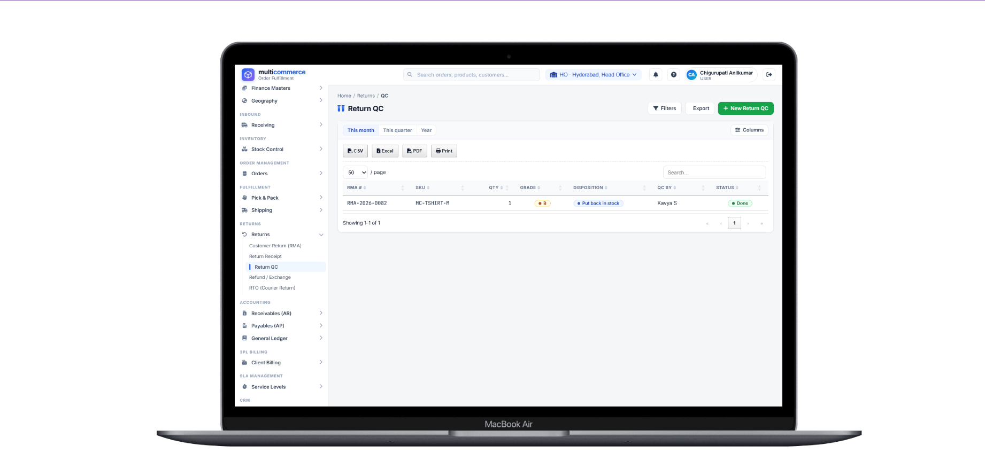Click the Shipping truck icon
This screenshot has width=985, height=469.
click(244, 210)
